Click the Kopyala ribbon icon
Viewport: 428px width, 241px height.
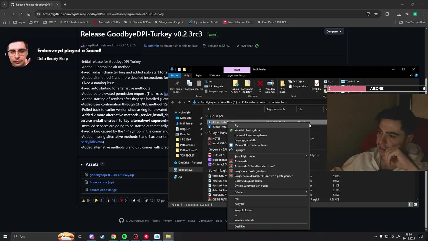[x=189, y=83]
